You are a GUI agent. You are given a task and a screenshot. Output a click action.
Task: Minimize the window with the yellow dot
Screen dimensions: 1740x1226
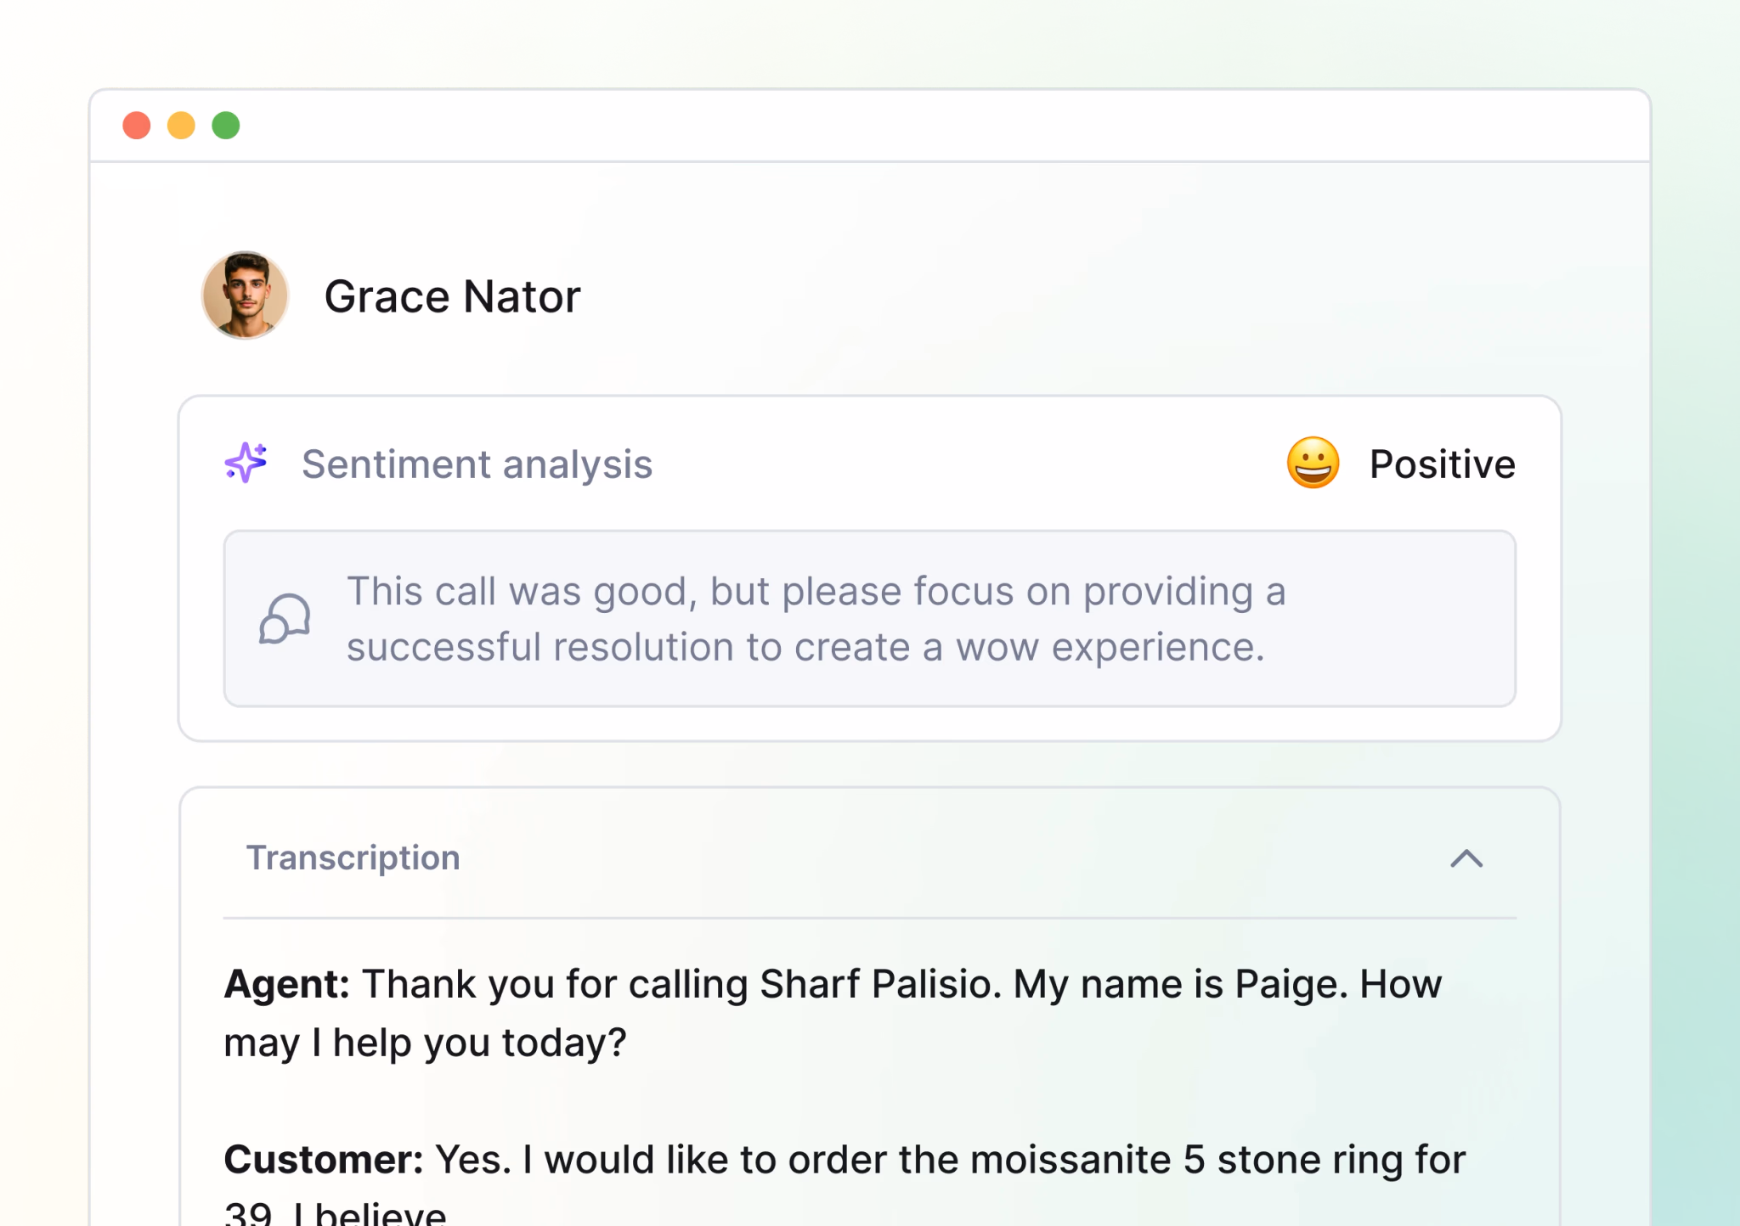pos(181,126)
